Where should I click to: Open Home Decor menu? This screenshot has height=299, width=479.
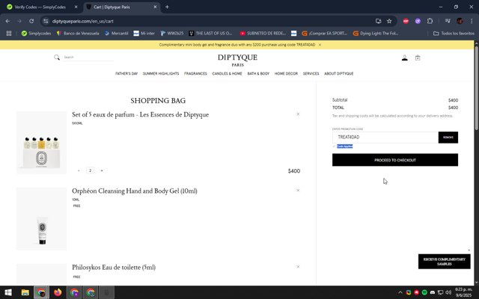tap(286, 73)
